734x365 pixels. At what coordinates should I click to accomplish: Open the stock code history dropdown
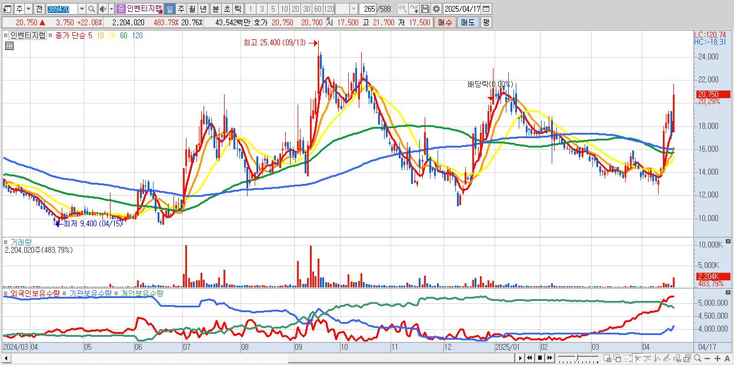[x=82, y=9]
